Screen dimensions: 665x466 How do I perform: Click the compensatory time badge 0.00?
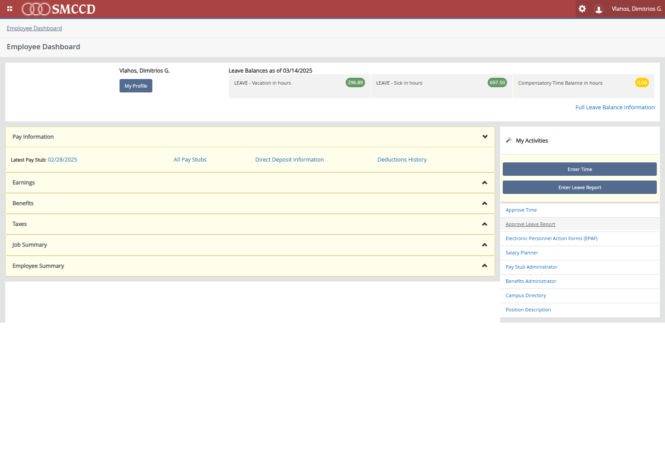642,82
